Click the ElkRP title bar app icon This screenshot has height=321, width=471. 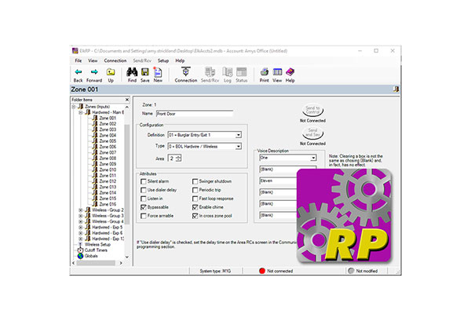point(75,51)
